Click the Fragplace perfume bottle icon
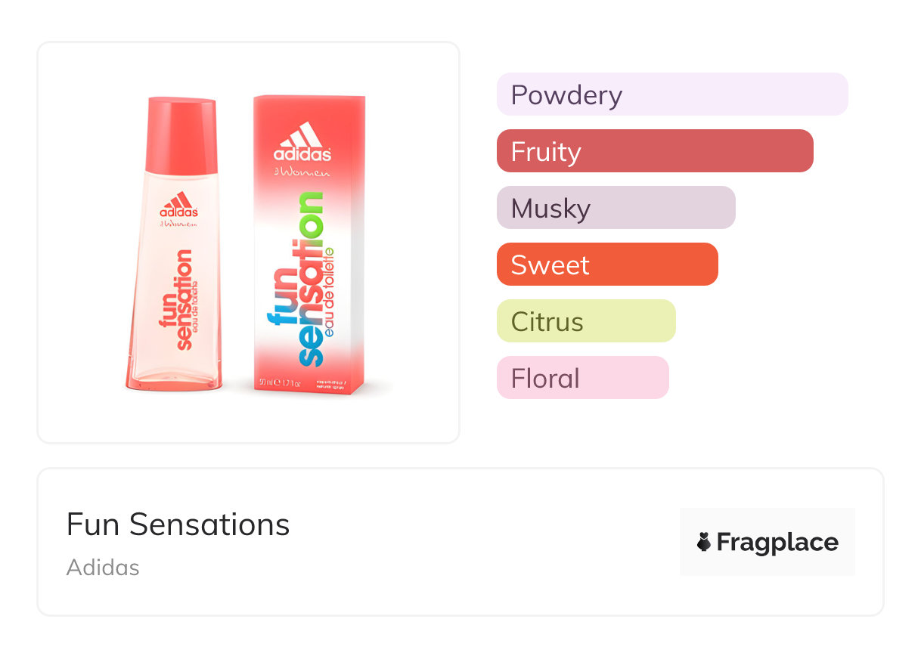This screenshot has width=921, height=653. coord(704,542)
